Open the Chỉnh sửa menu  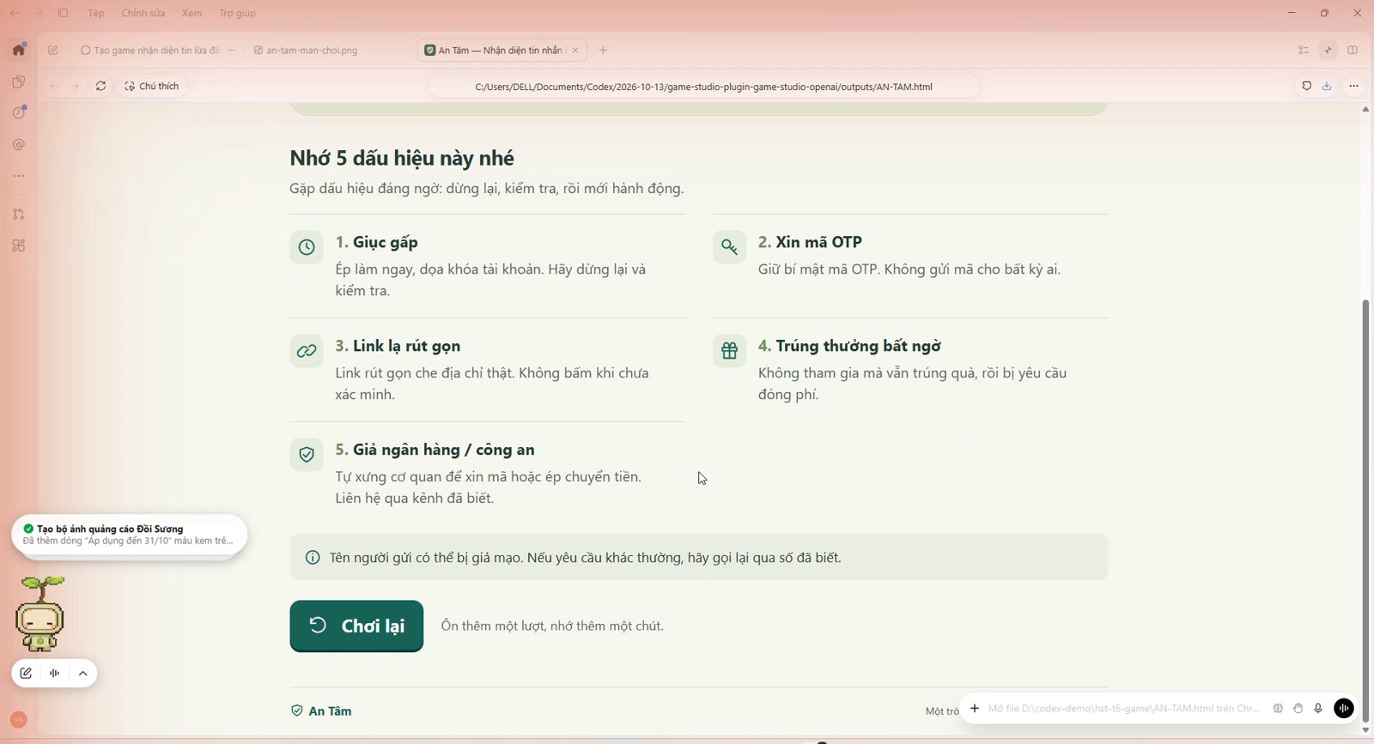[143, 13]
